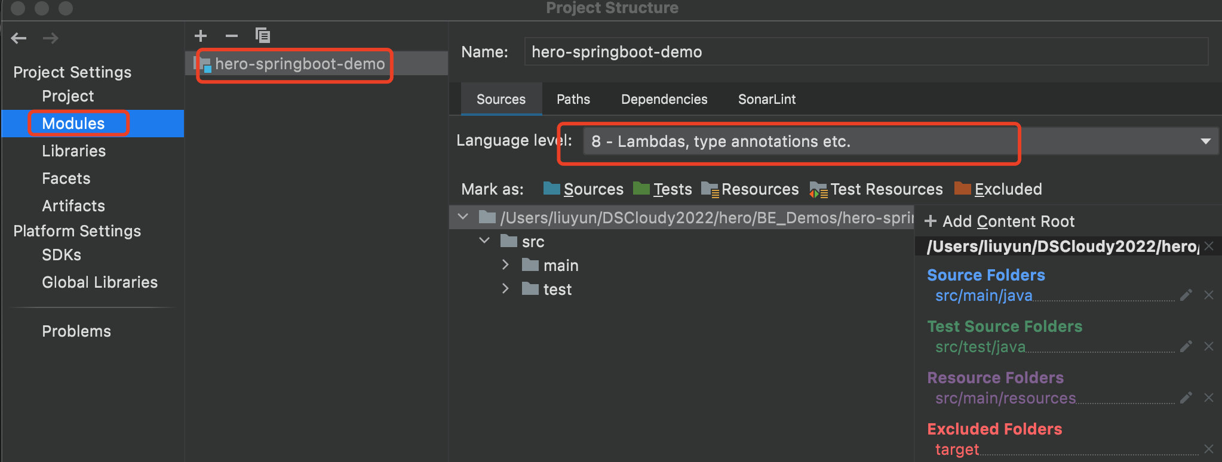
Task: Click the target excluded folder entry
Action: [957, 449]
